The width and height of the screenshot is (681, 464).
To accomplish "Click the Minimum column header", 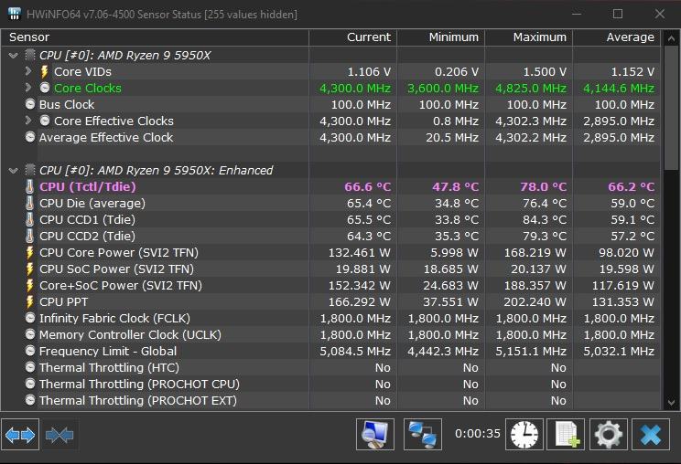I will click(441, 37).
